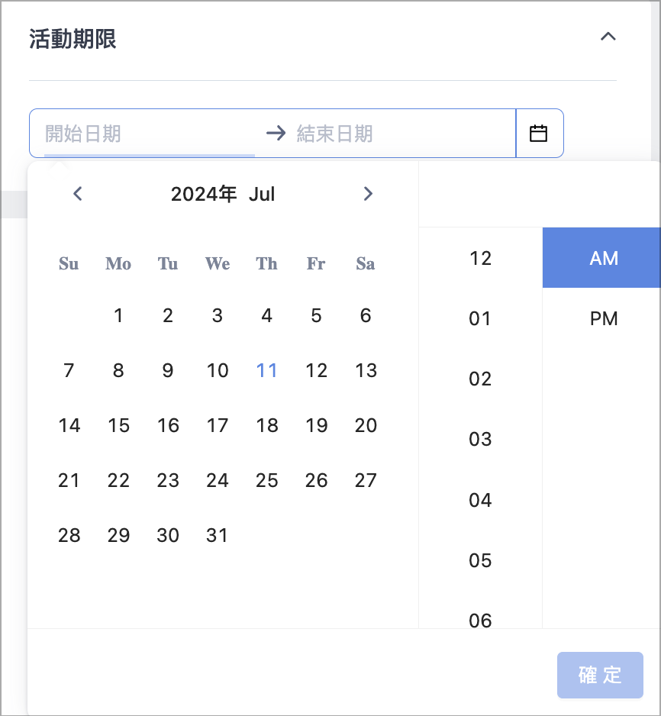Viewport: 661px width, 716px height.
Task: Choose hour 02 in the time column
Action: (x=480, y=379)
